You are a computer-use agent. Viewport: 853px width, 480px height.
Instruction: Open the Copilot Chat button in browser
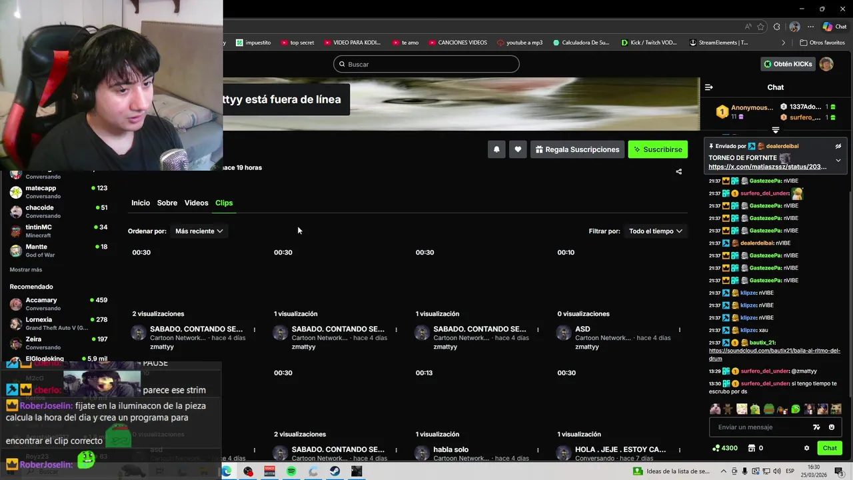(x=834, y=27)
